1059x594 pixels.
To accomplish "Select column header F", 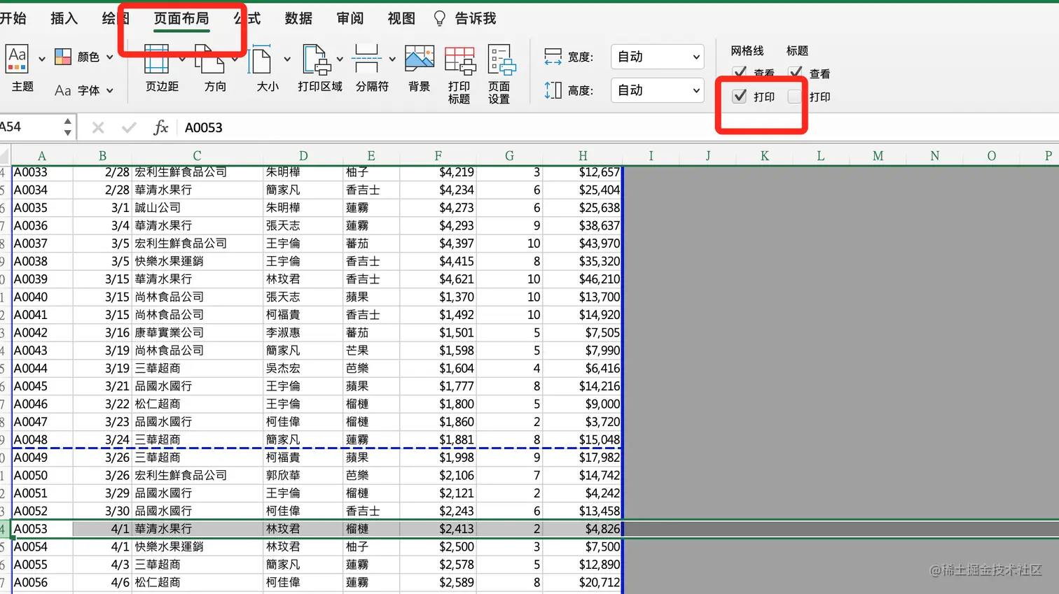I will 438,156.
